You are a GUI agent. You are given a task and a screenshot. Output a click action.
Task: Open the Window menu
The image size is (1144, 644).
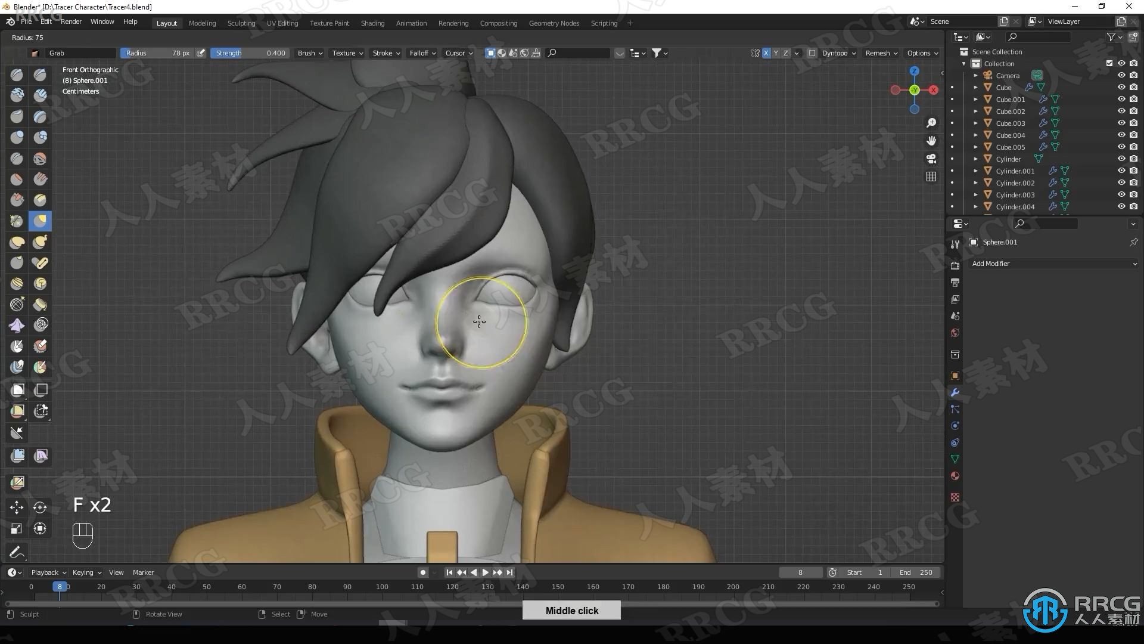coord(102,21)
